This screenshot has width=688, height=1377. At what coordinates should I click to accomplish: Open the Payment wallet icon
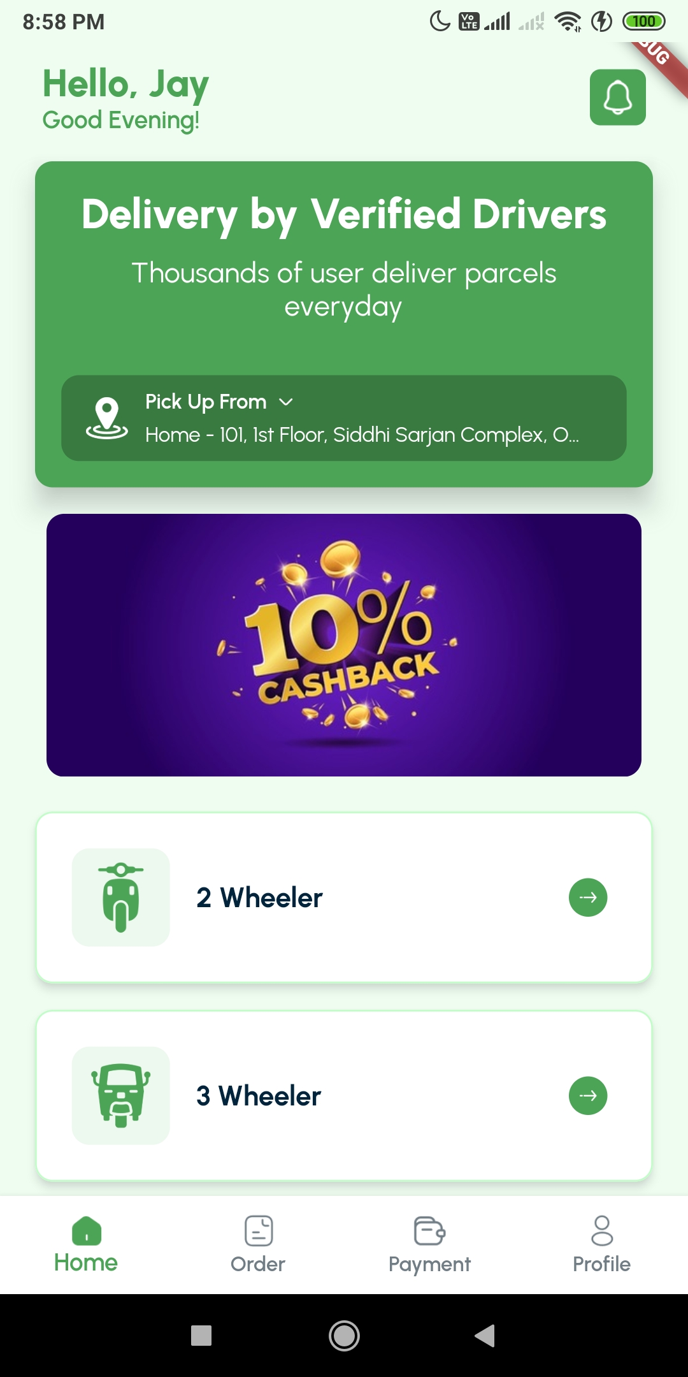pos(429,1230)
